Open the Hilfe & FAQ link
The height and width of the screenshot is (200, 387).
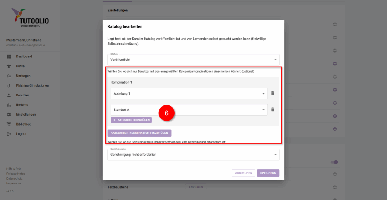point(14,169)
